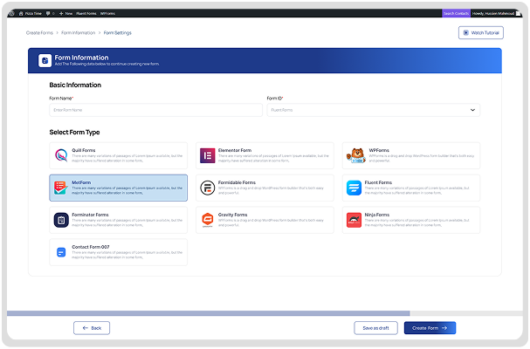Open WPForms in the admin bar
The width and height of the screenshot is (530, 349).
107,13
